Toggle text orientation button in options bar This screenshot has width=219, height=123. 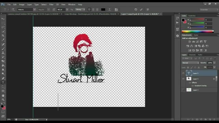(13, 10)
